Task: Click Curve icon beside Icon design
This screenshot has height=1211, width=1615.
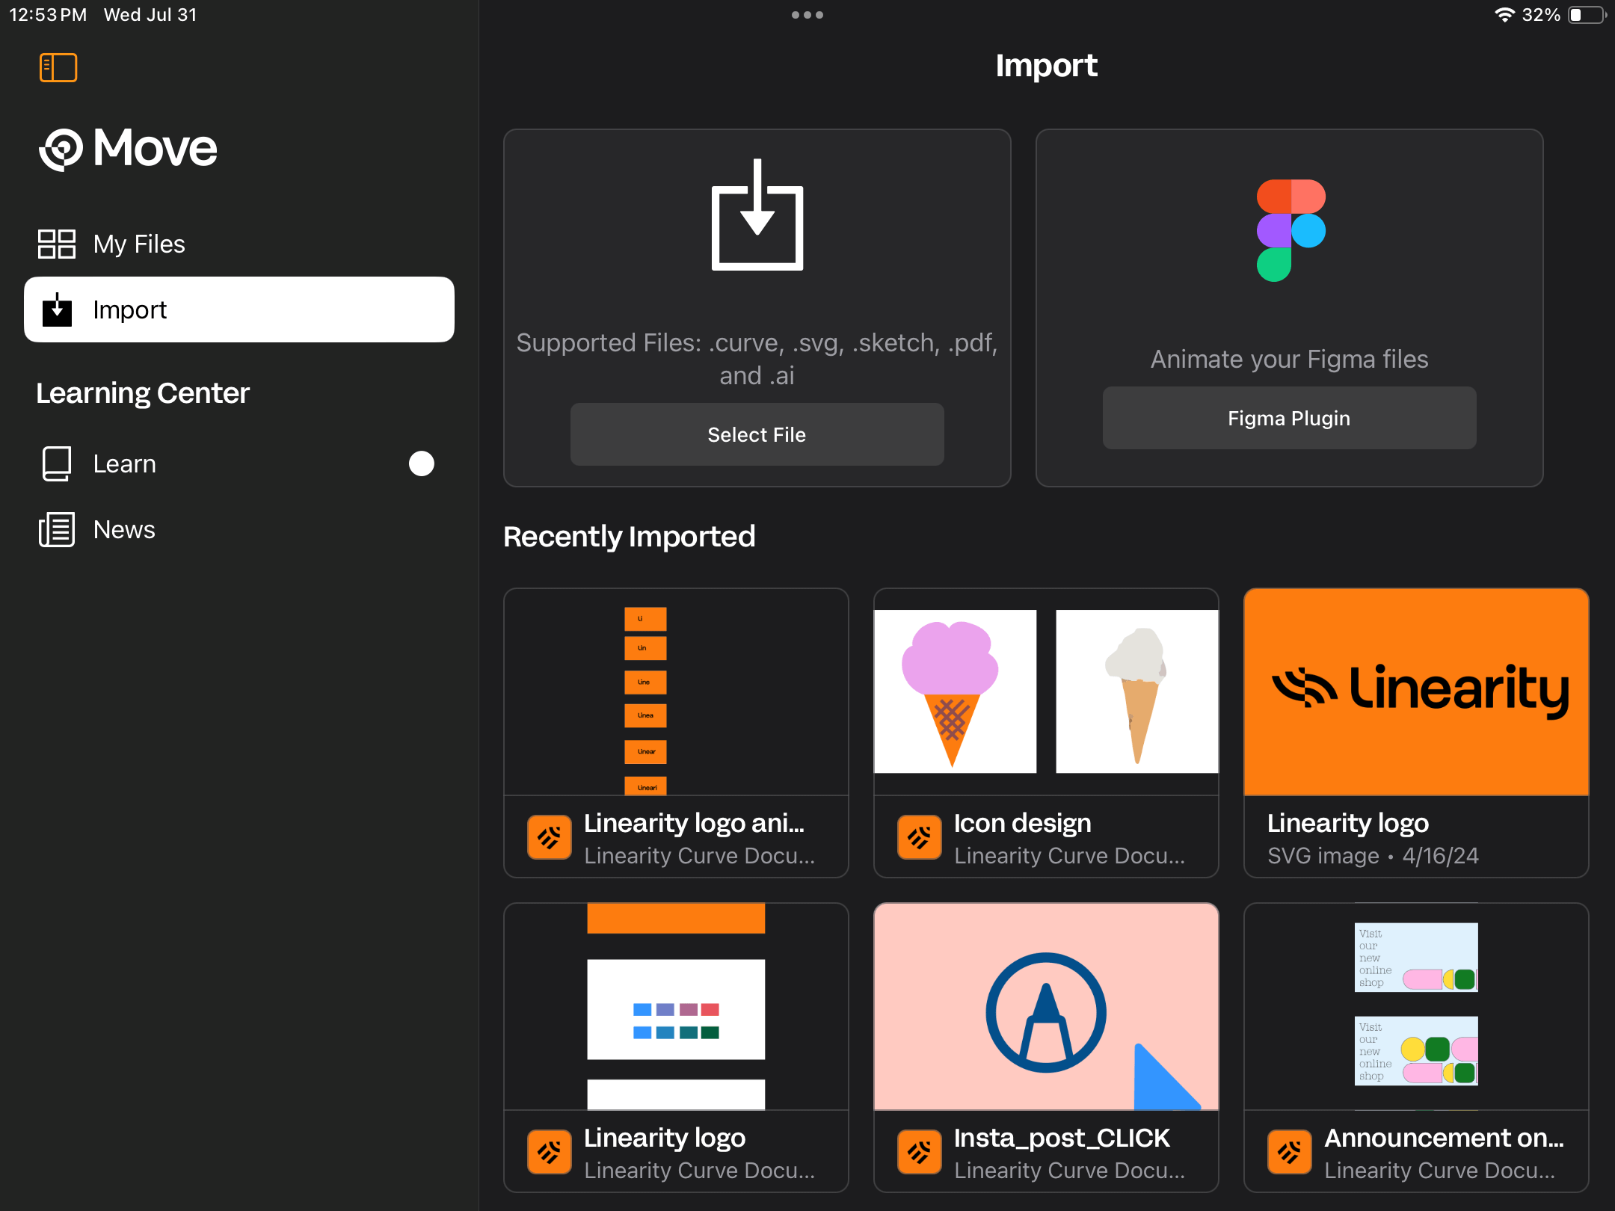Action: [x=920, y=838]
